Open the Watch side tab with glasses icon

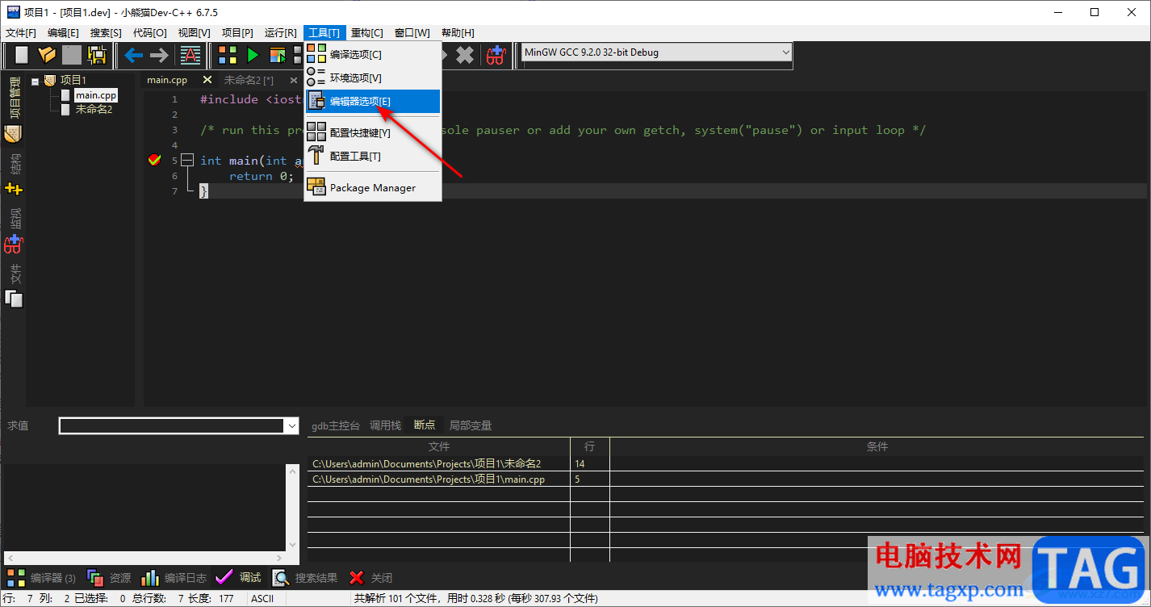click(13, 230)
